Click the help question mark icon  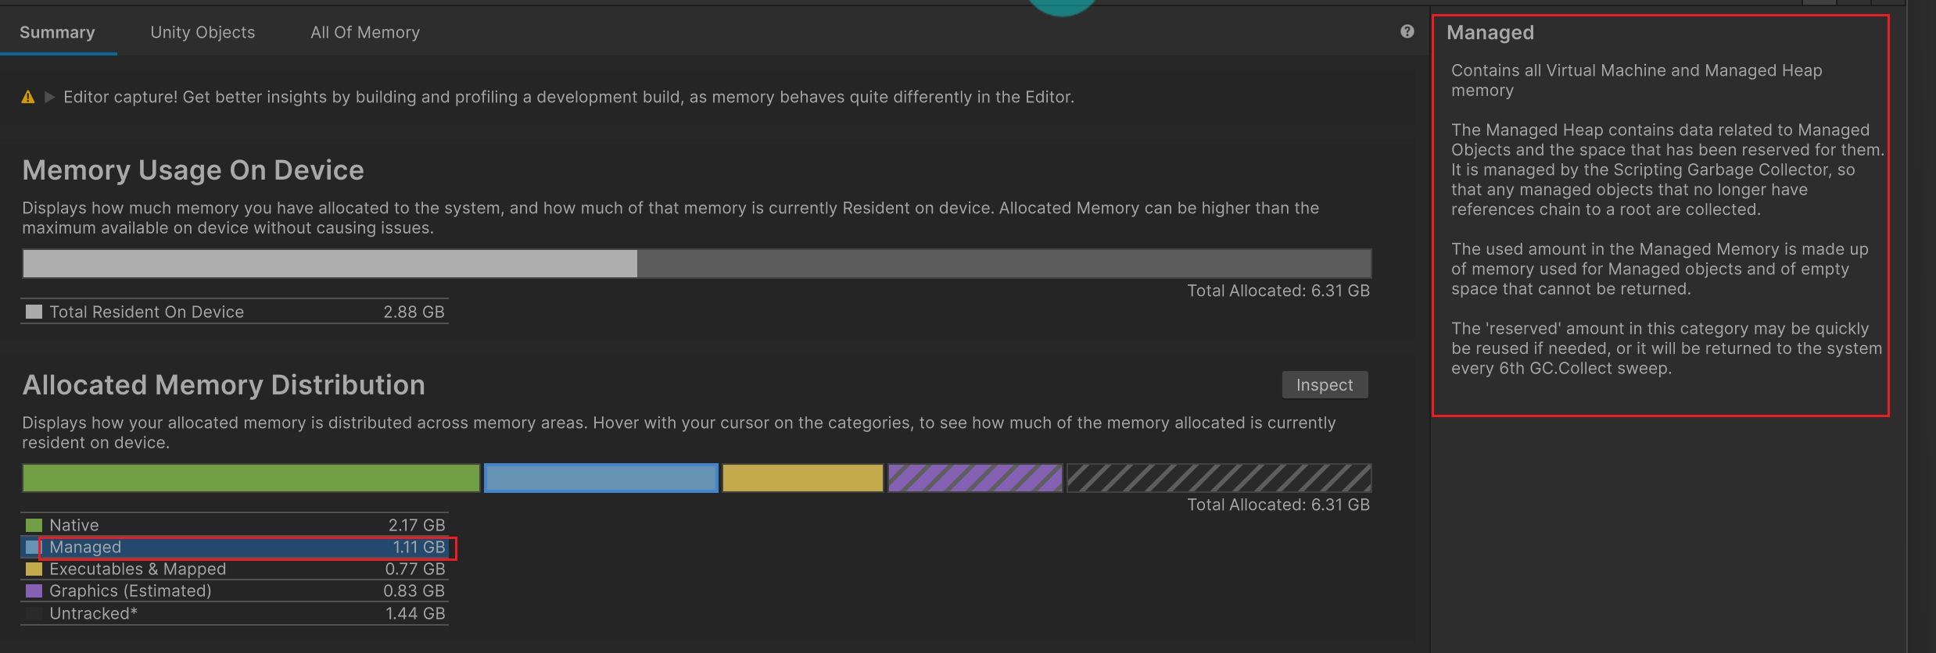click(1407, 31)
